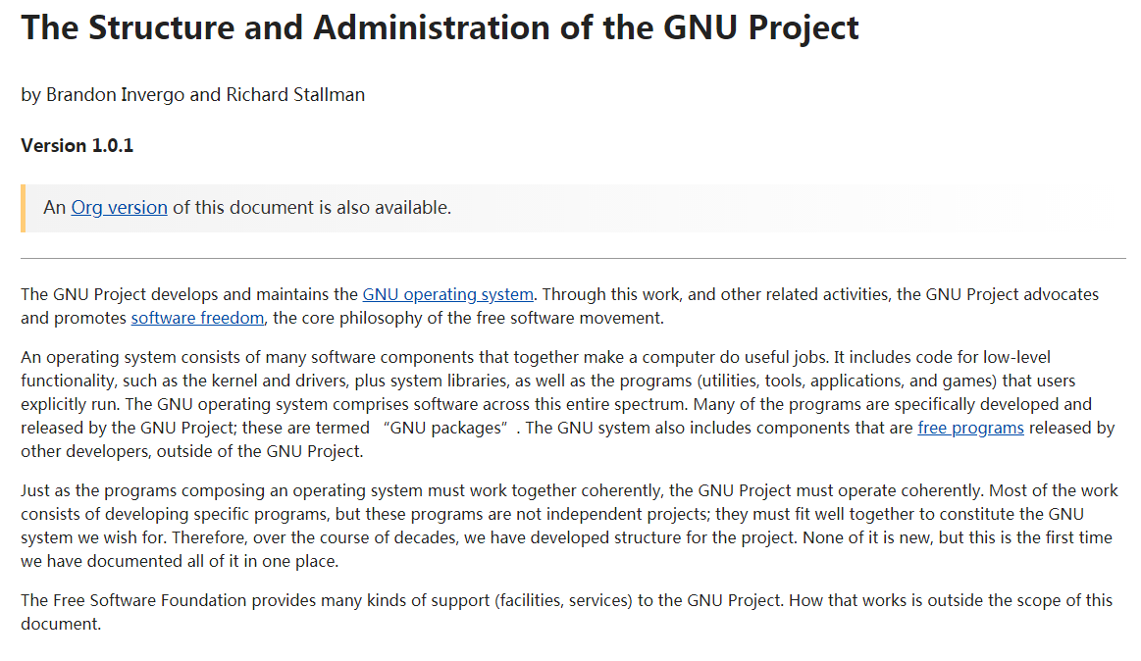Visit the free programs link

click(970, 428)
